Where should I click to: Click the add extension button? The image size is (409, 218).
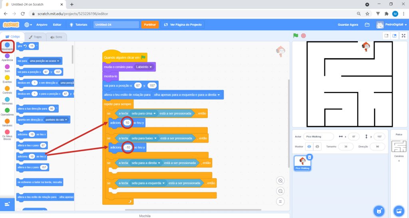click(7, 204)
